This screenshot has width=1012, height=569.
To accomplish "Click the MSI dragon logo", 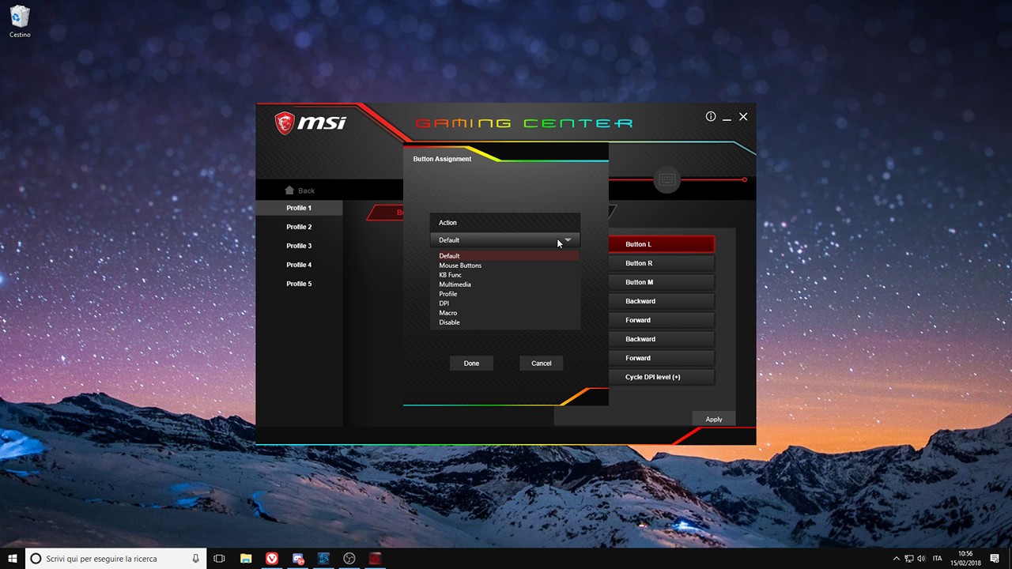I will [285, 123].
